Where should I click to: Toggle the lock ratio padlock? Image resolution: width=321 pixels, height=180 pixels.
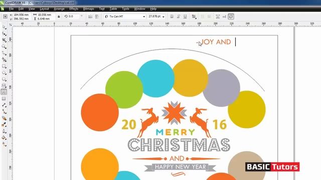coord(59,16)
